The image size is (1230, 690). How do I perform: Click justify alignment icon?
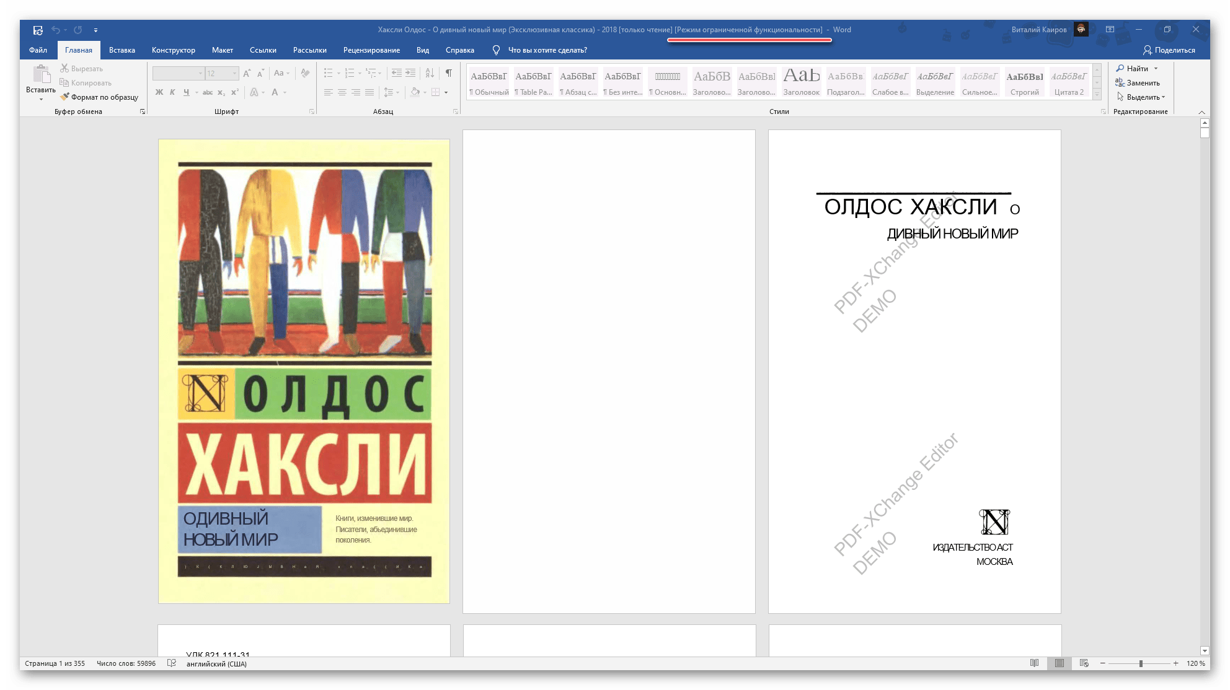point(369,92)
